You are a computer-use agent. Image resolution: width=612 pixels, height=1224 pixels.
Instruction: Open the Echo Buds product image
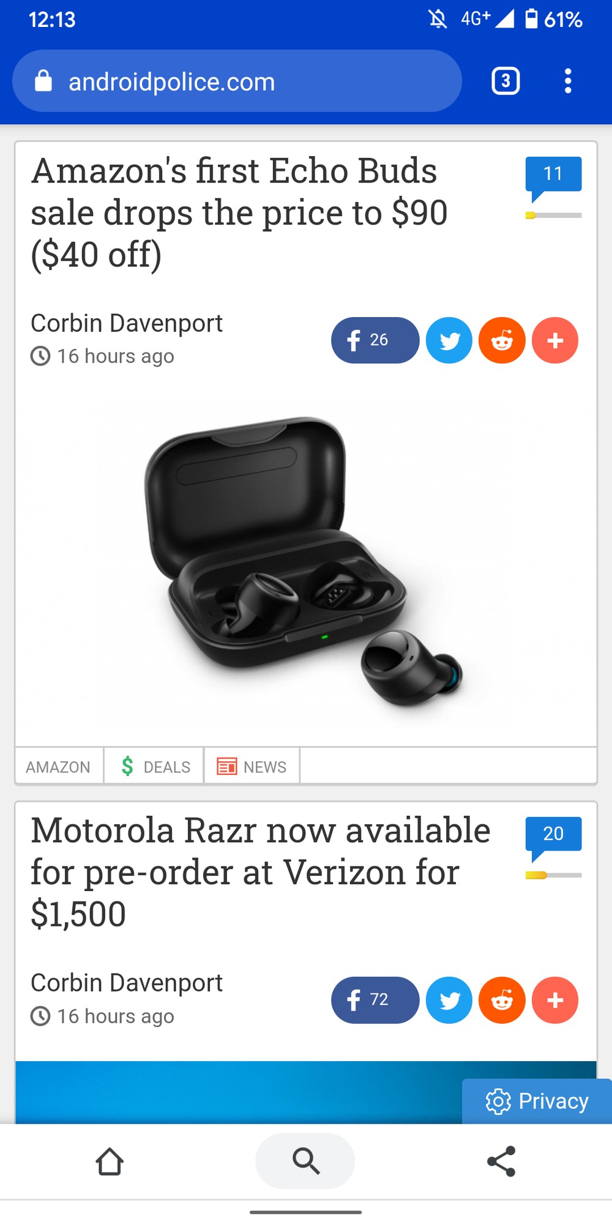tap(306, 563)
